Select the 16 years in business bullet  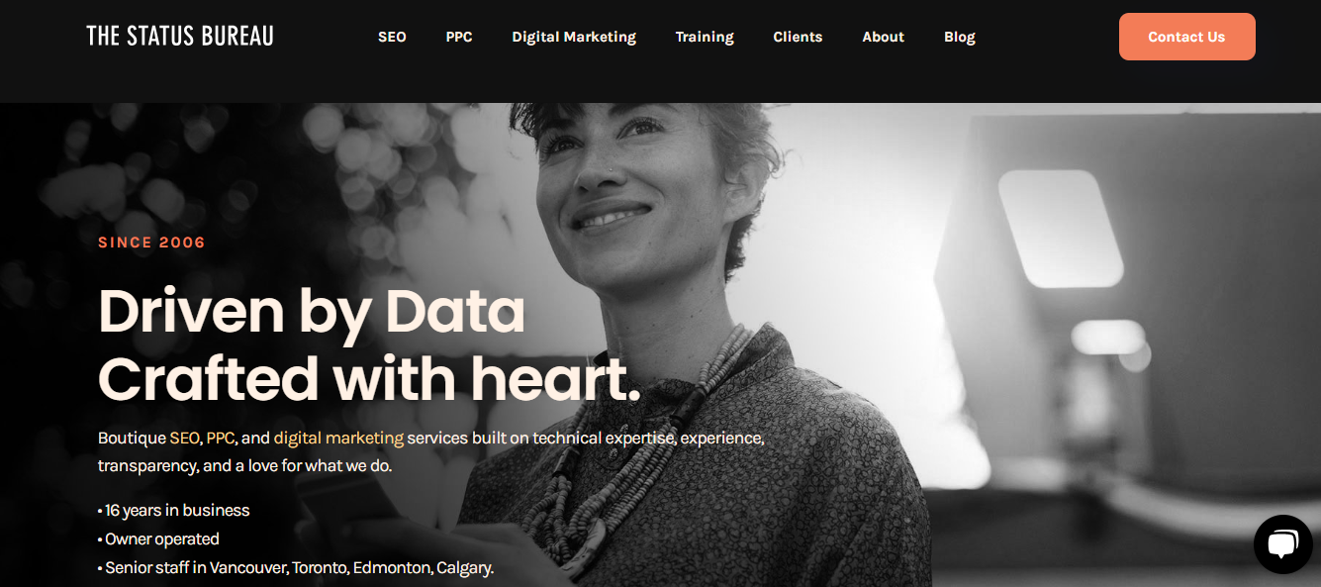(174, 511)
